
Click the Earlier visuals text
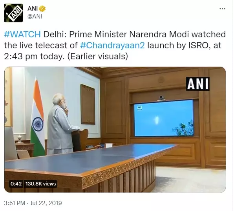tap(98, 57)
